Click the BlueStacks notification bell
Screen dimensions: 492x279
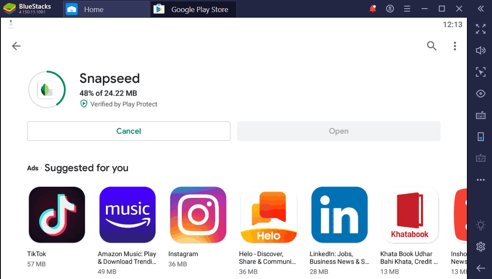(x=372, y=9)
